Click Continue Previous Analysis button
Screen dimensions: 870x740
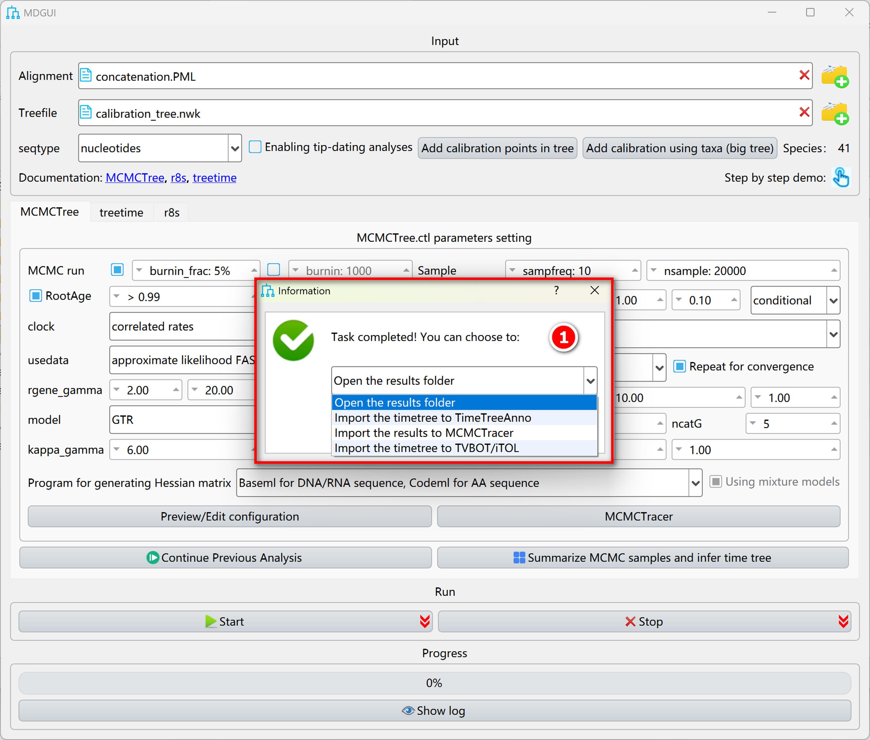(x=226, y=557)
